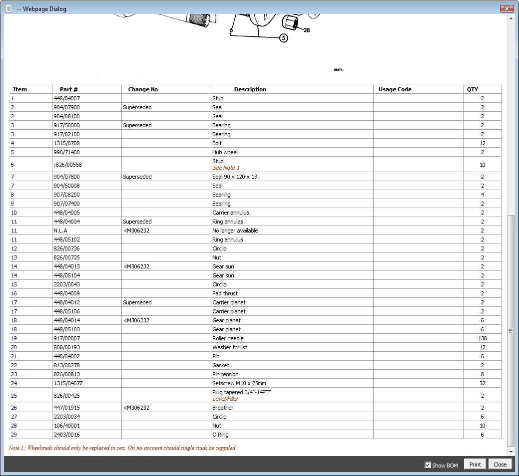519x476 pixels.
Task: Click the Roller needle description
Action: pos(228,338)
